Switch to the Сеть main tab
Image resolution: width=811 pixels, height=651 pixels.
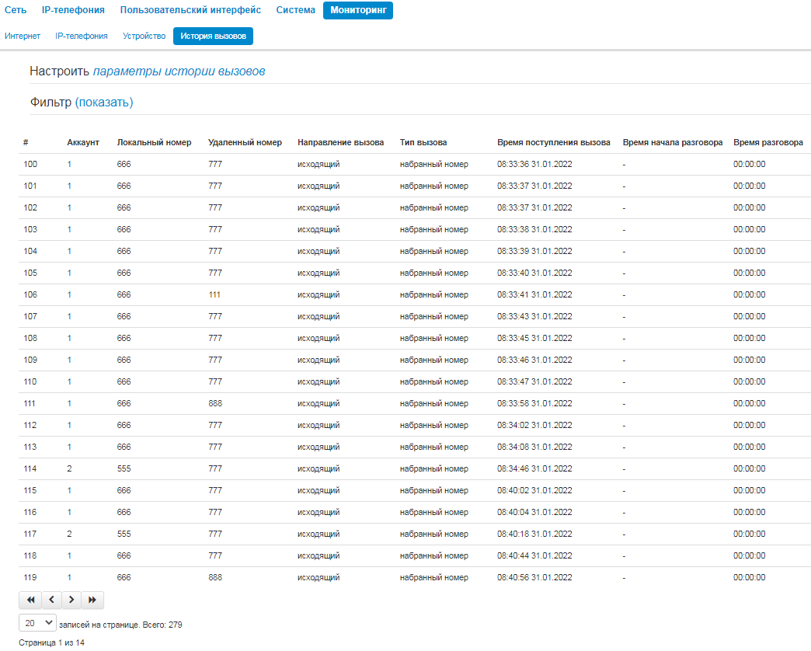click(x=16, y=10)
